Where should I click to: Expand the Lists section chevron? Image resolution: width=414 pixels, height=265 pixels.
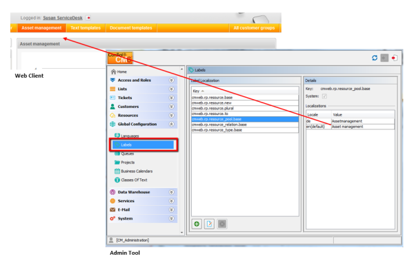click(x=171, y=89)
